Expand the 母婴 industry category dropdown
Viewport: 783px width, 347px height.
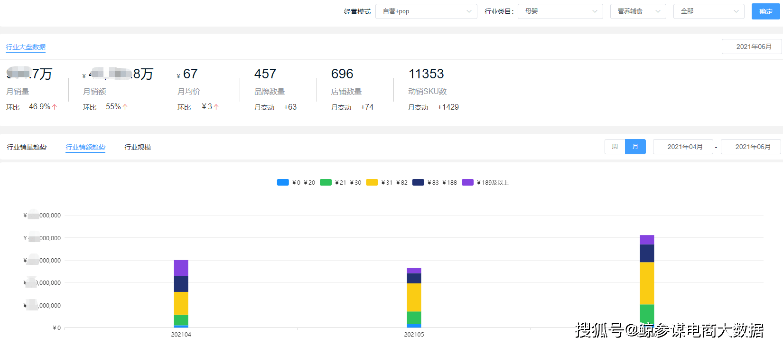560,11
